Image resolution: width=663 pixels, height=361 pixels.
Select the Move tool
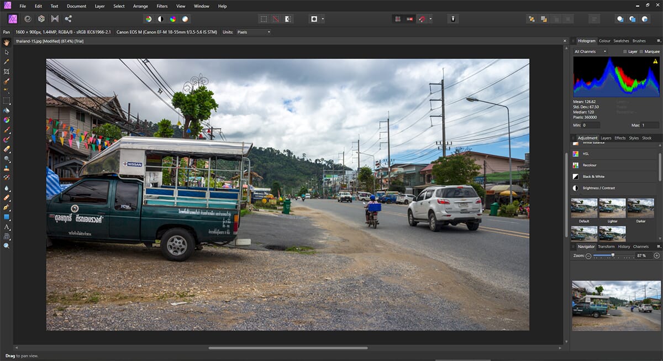tap(7, 52)
